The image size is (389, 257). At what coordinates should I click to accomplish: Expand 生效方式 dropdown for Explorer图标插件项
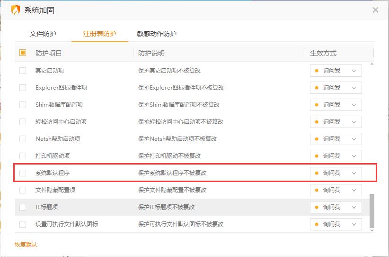point(336,88)
